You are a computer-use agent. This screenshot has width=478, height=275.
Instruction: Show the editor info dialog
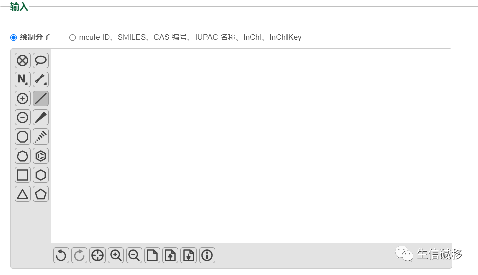pos(207,255)
